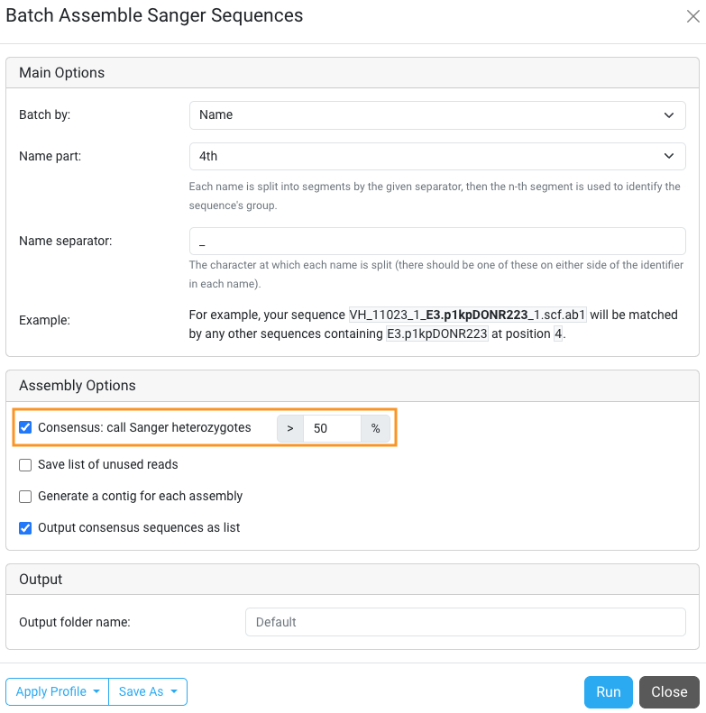The image size is (706, 713).
Task: Click the greater-than sign beside threshold
Action: click(x=290, y=429)
